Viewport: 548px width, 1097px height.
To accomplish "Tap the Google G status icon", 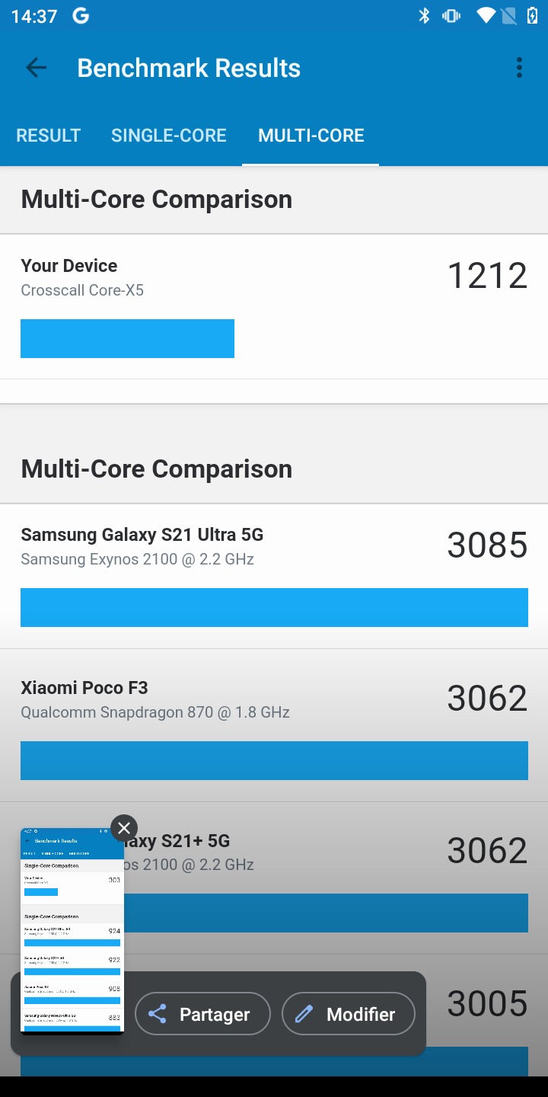I will tap(81, 16).
